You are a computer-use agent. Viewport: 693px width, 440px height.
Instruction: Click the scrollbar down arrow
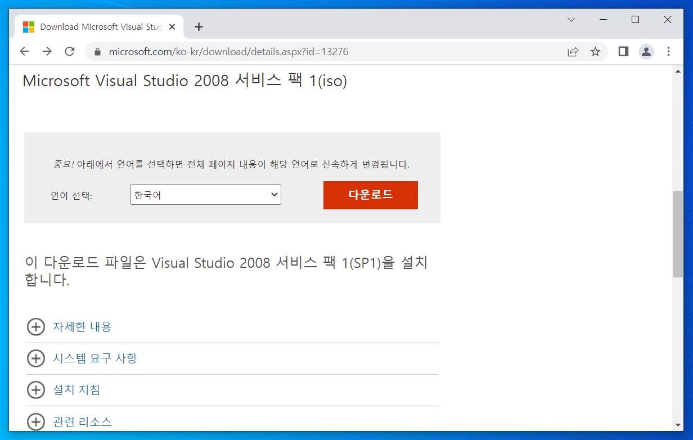pyautogui.click(x=678, y=425)
